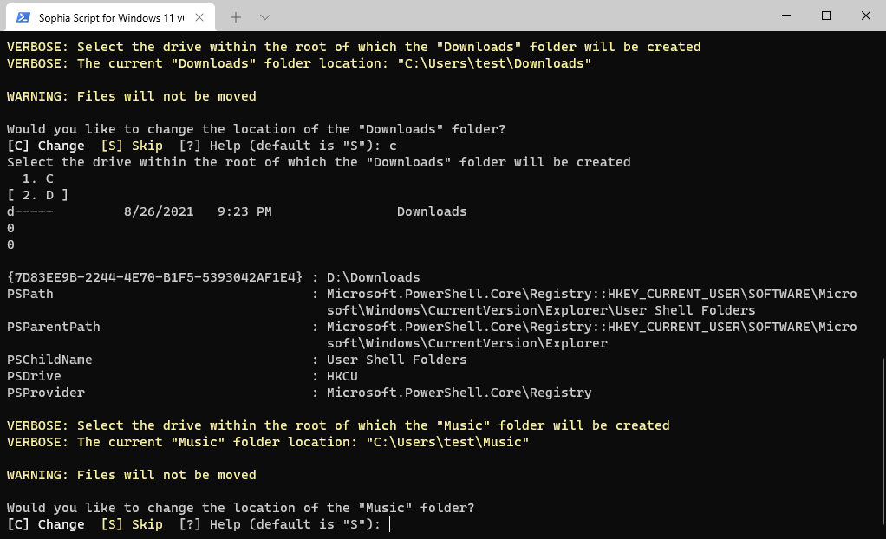Open a new terminal tab
The height and width of the screenshot is (539, 886).
(x=236, y=17)
